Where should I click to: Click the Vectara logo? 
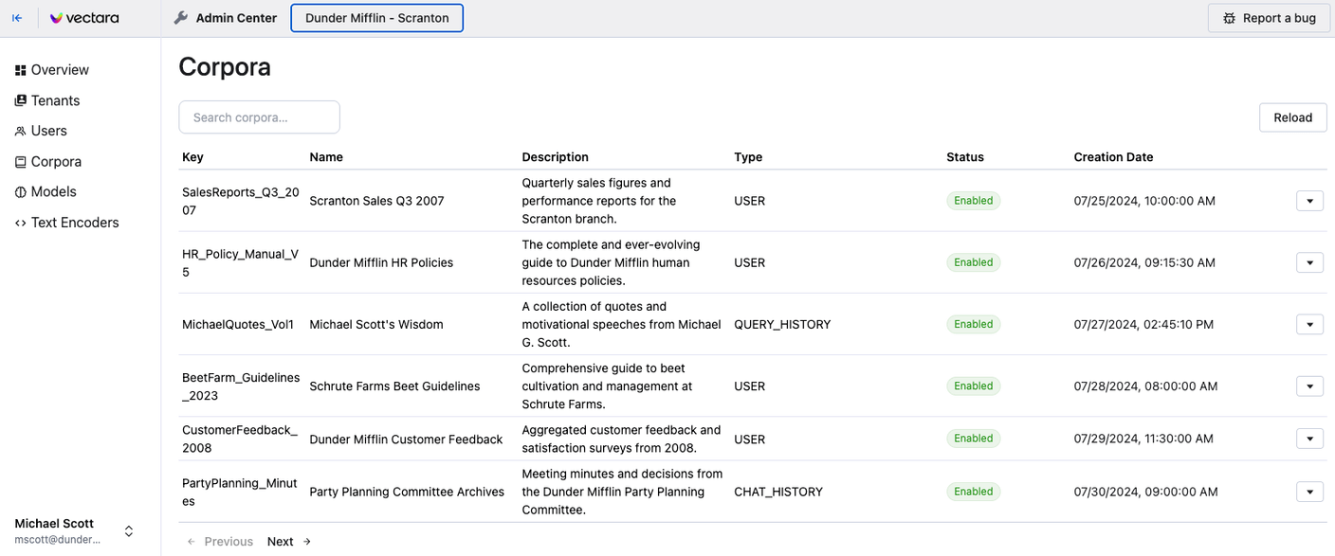pos(84,18)
